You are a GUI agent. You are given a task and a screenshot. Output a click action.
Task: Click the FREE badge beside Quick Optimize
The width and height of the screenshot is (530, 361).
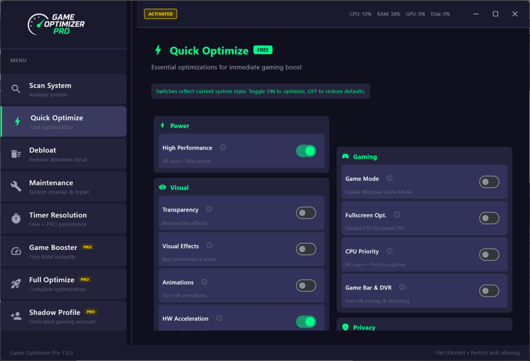click(262, 50)
